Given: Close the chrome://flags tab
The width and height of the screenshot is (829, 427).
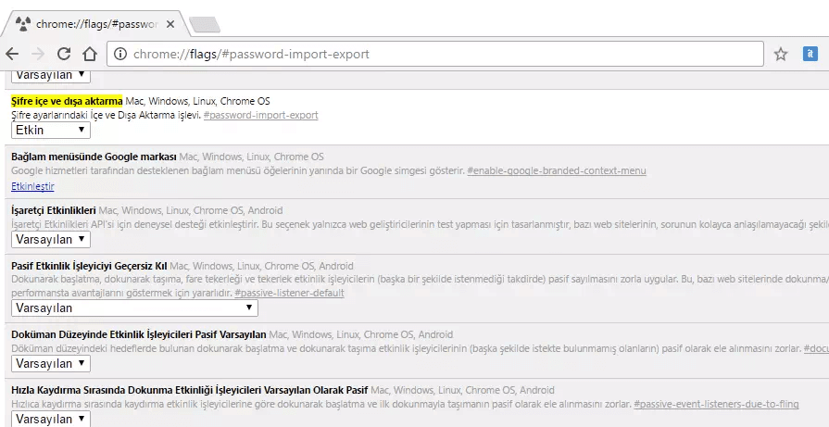Looking at the screenshot, I should tap(170, 24).
